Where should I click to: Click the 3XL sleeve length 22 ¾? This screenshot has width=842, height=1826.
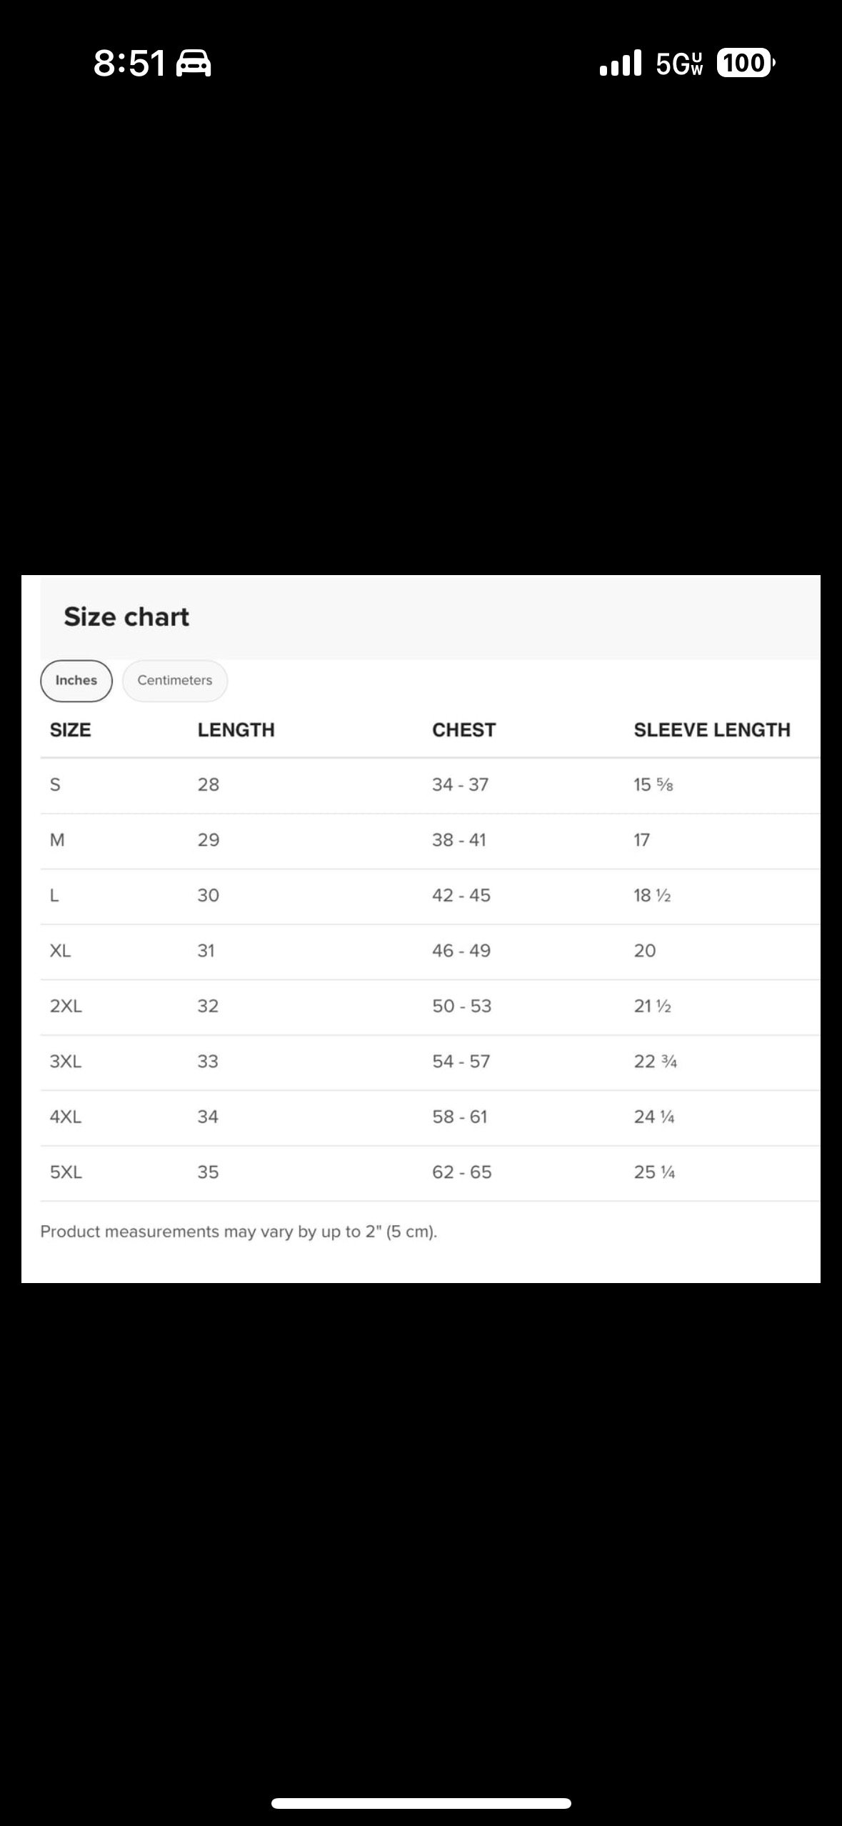[655, 1062]
